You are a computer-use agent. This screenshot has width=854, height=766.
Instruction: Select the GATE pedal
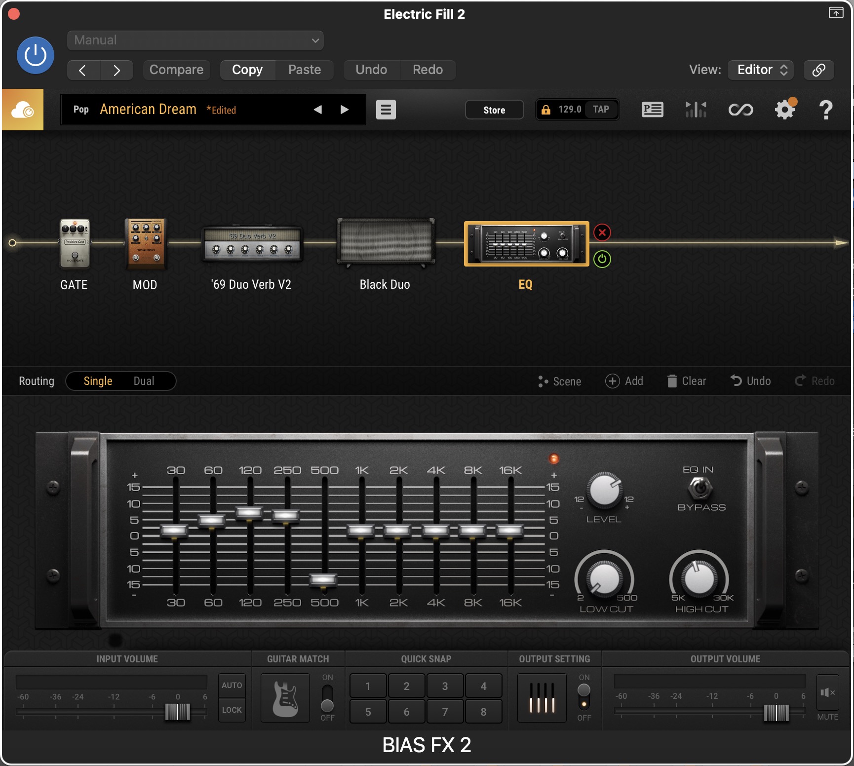(75, 243)
